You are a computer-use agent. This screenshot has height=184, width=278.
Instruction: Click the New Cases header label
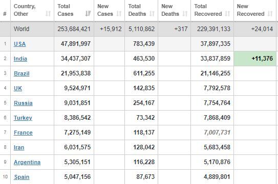105,10
